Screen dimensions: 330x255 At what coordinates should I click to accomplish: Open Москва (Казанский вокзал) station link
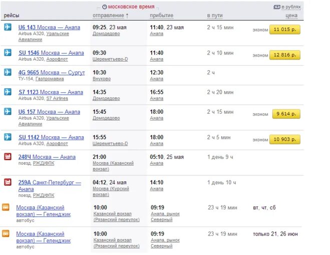(x=113, y=166)
